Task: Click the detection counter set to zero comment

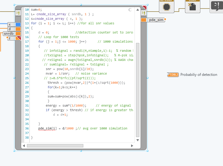Action: coord(104,32)
